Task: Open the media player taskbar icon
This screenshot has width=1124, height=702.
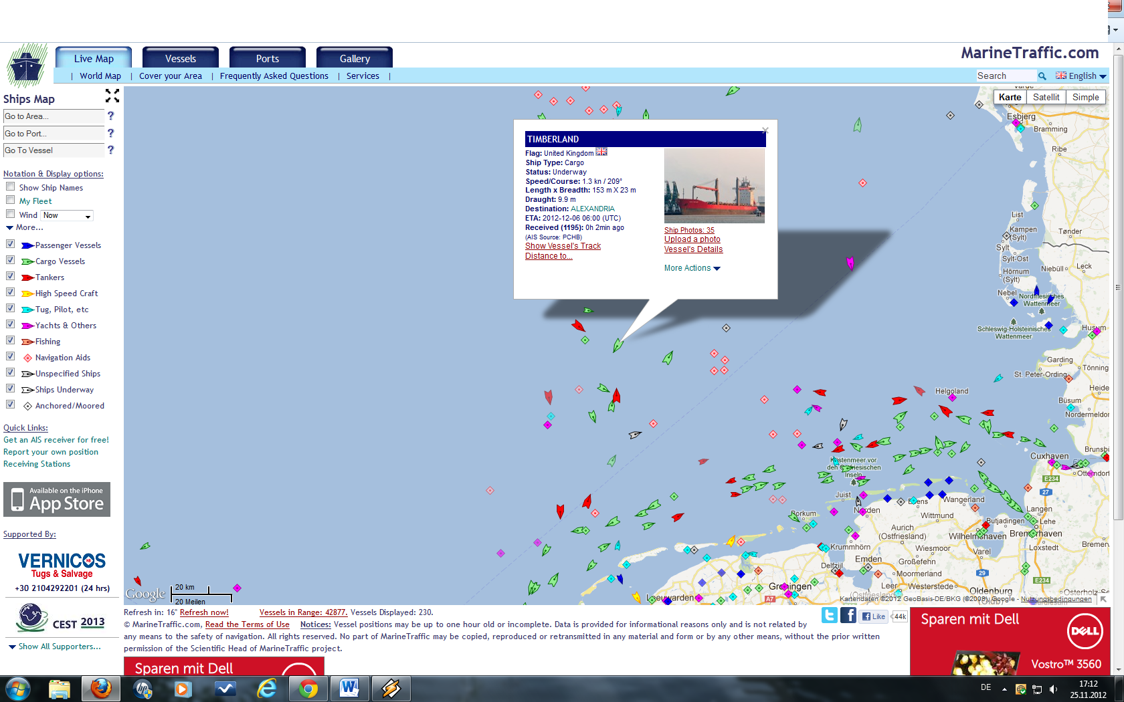Action: [183, 689]
